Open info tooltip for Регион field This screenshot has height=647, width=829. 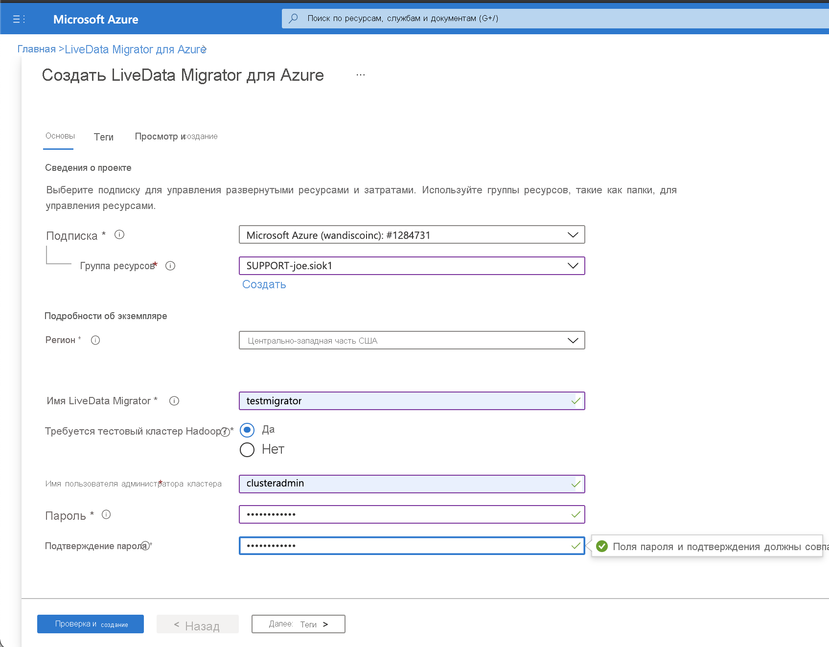coord(95,340)
